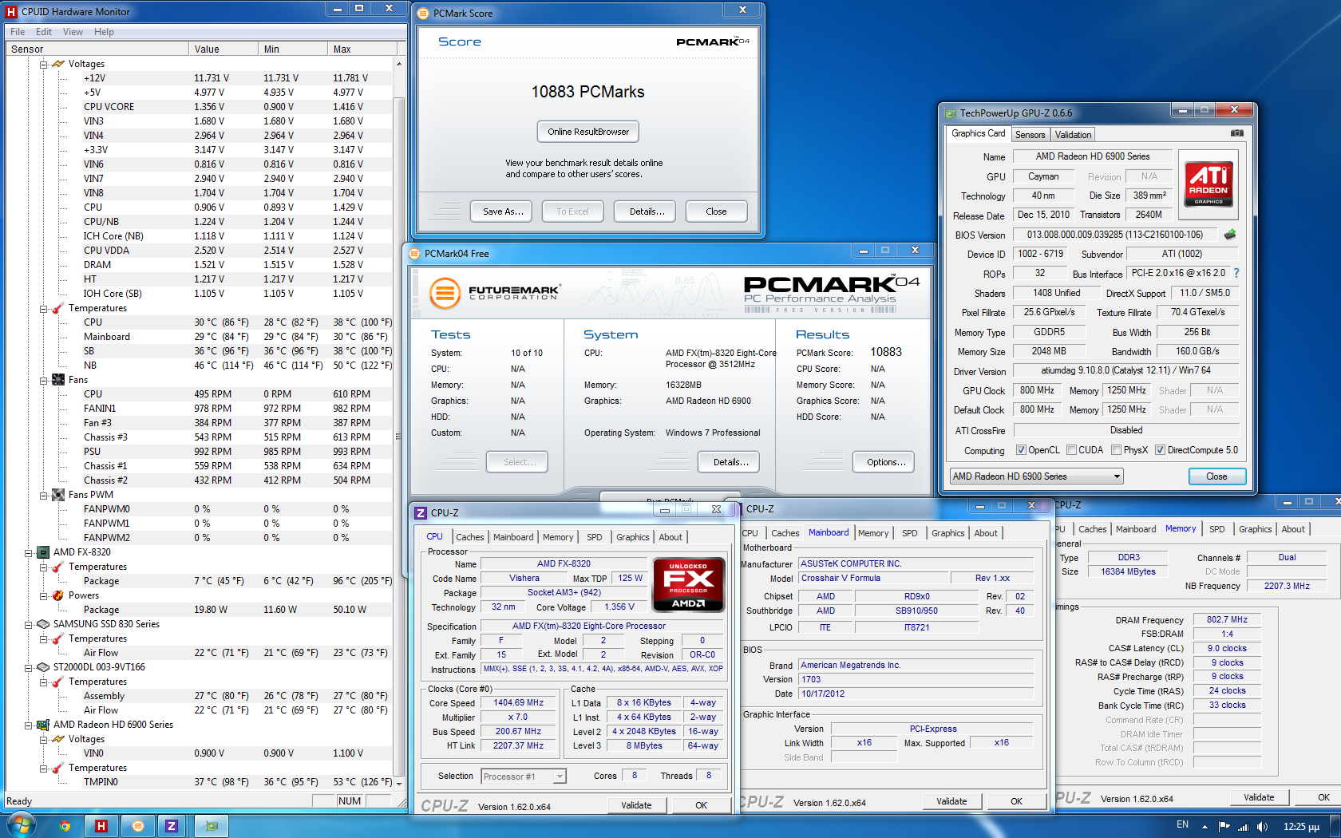Screen dimensions: 1341x838
Task: Collapse the Temperatures node above CPU 30 °C
Action: 44,308
